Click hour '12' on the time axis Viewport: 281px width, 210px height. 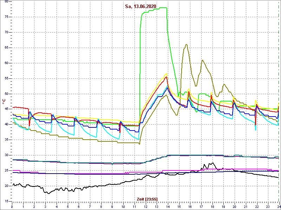point(145,206)
